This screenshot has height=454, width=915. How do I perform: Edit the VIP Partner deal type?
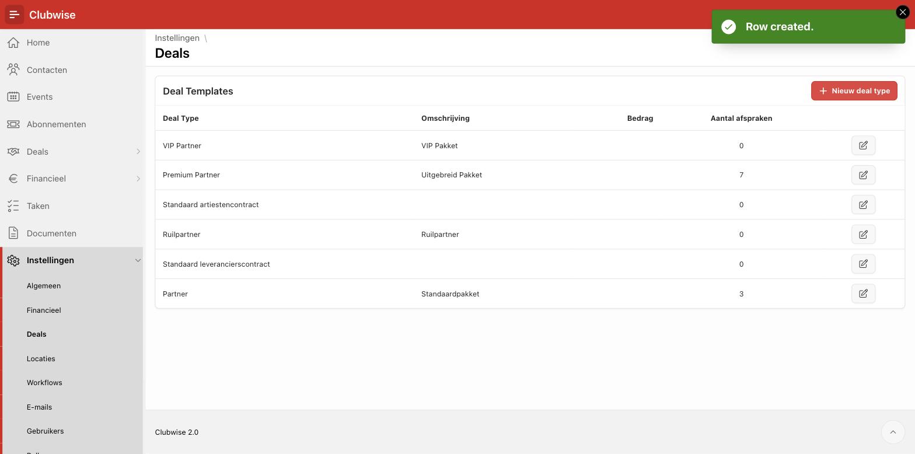point(863,145)
